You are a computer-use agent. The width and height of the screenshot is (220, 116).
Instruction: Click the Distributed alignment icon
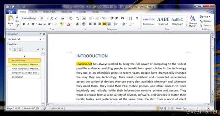109,24
